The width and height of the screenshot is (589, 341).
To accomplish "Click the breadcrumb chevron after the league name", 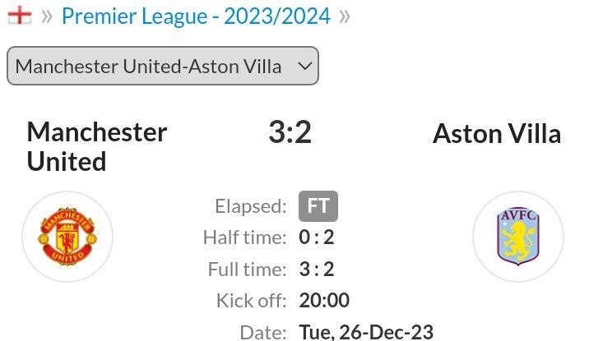I will point(345,16).
